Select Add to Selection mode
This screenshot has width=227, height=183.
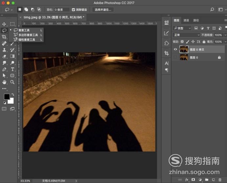[26, 10]
